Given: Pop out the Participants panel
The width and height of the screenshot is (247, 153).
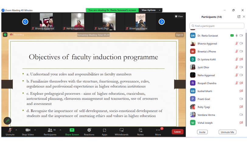Looking at the screenshot, I should (239, 17).
